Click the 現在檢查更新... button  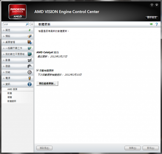[x=47, y=83]
